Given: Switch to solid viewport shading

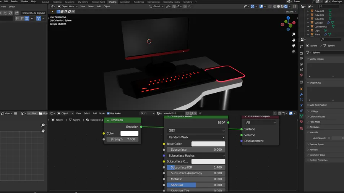Looking at the screenshot, I should pyautogui.click(x=278, y=6).
